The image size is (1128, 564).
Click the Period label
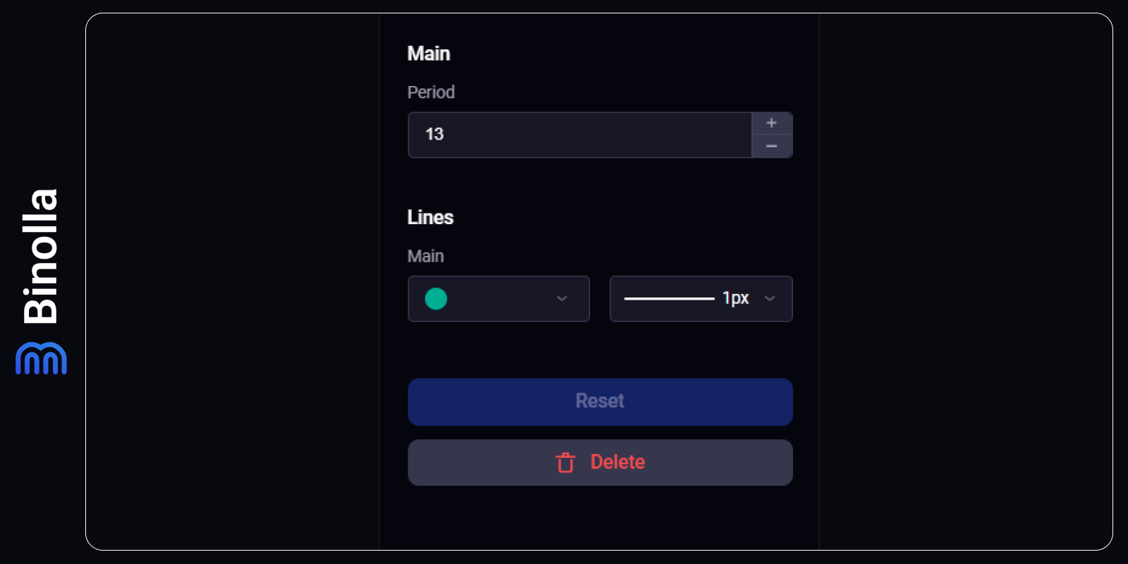click(x=431, y=92)
